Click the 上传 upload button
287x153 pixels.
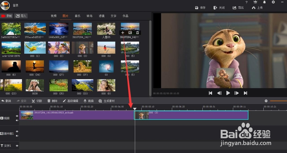click(x=257, y=8)
